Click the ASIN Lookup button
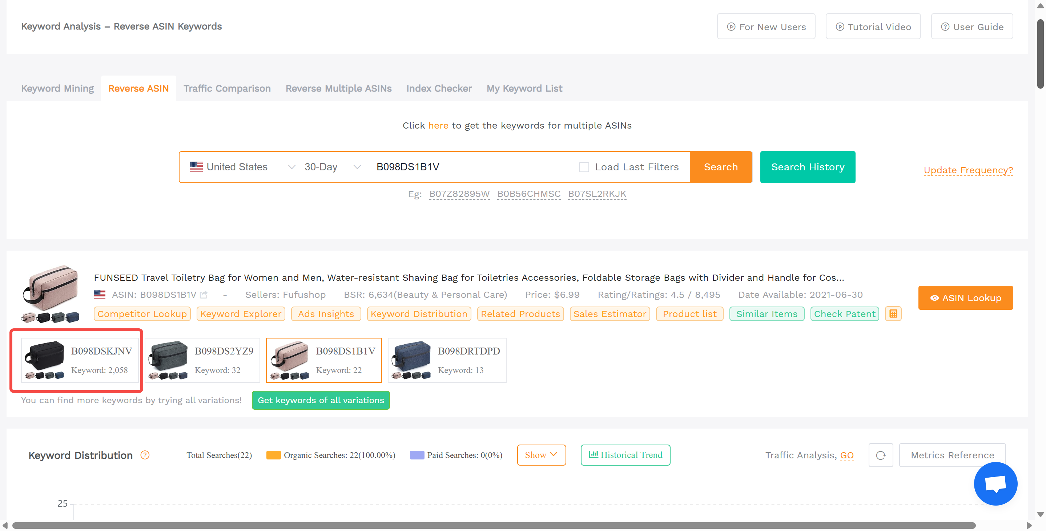 (965, 298)
